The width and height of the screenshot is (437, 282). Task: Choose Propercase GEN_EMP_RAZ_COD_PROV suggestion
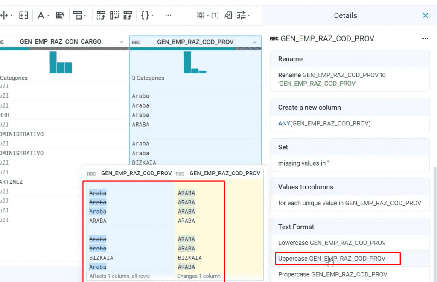click(332, 274)
